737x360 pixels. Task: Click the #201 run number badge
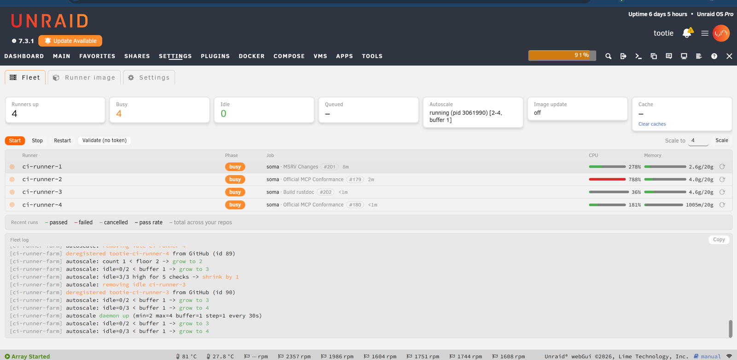tap(329, 167)
